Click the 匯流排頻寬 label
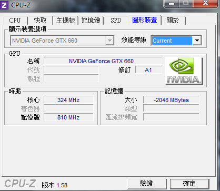The image size is (220, 191). 121,117
